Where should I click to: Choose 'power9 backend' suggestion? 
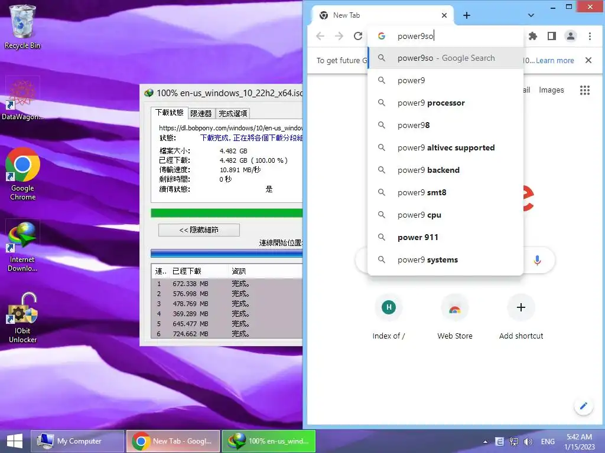(x=445, y=170)
